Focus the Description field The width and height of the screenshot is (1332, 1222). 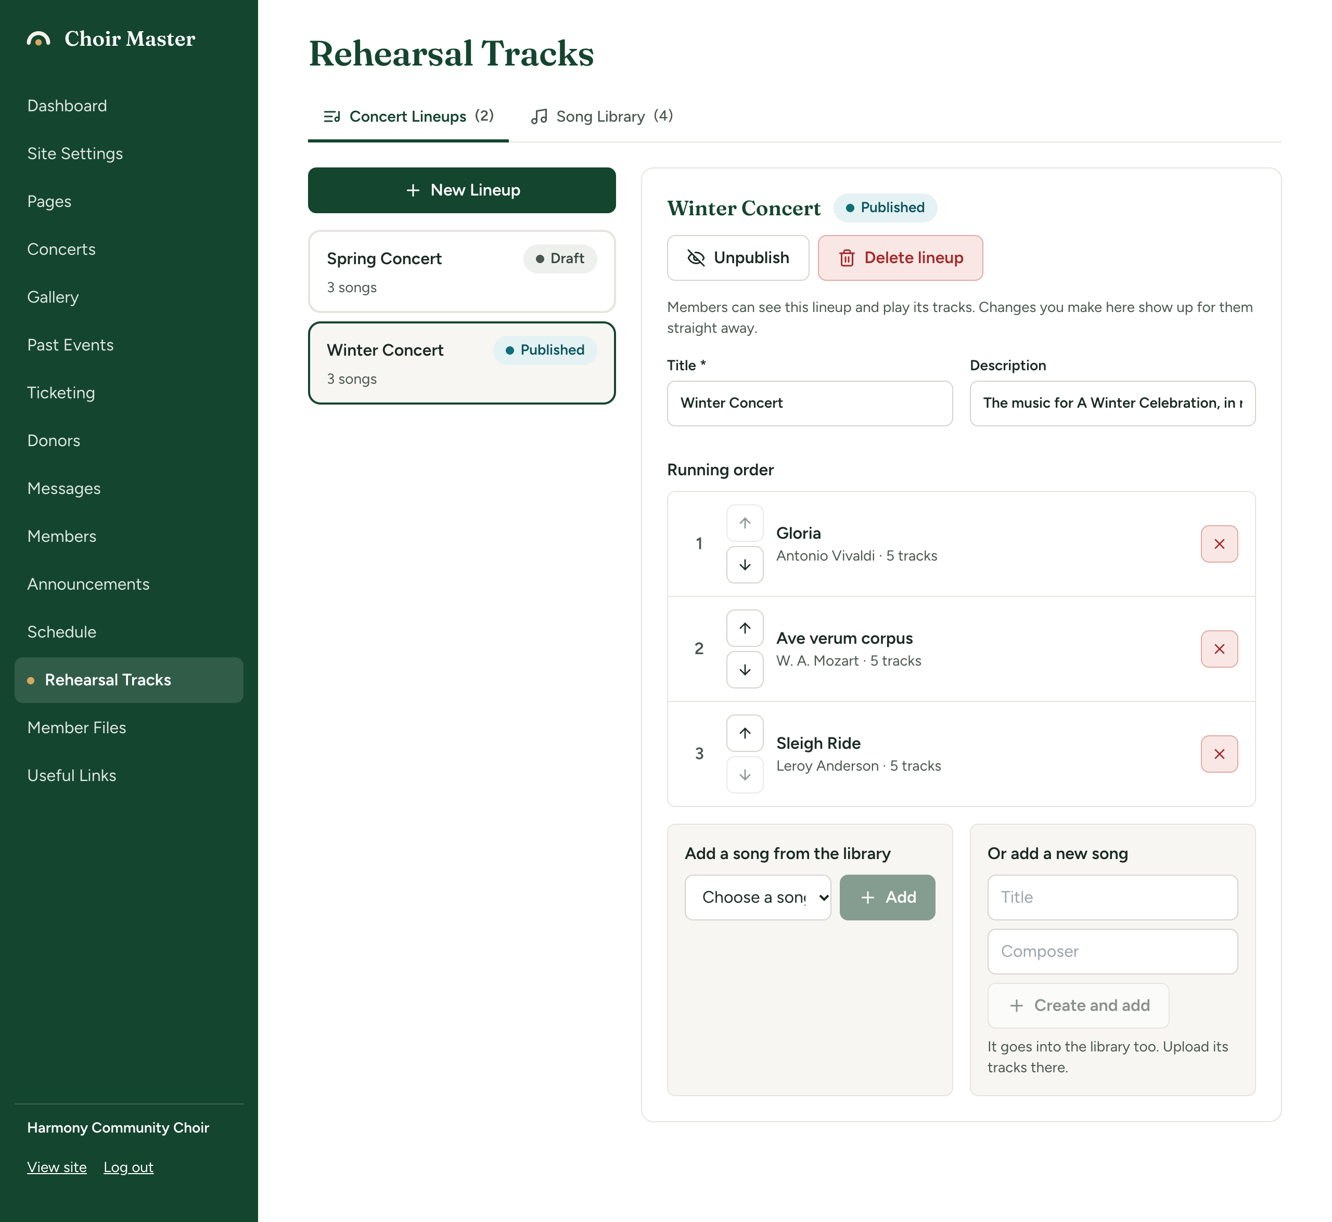(1112, 404)
